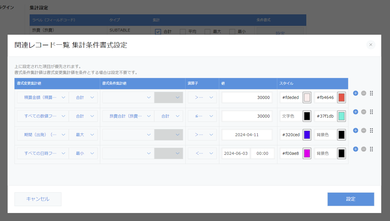
Task: Click the 30000 value input in the first row
Action: (247, 97)
